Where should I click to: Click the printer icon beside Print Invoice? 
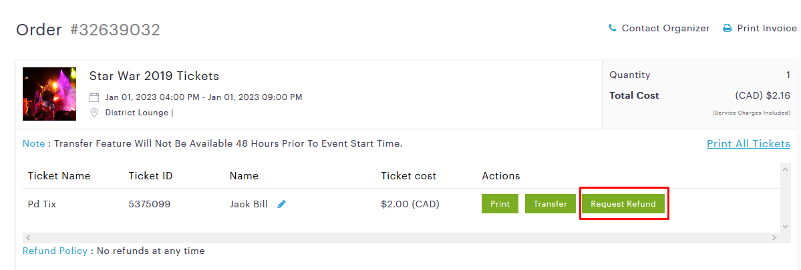(x=727, y=28)
